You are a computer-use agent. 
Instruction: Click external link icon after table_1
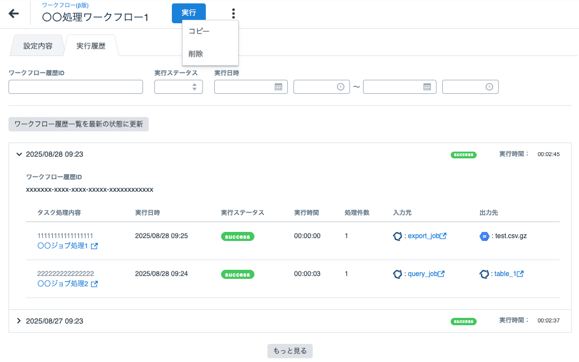[520, 274]
